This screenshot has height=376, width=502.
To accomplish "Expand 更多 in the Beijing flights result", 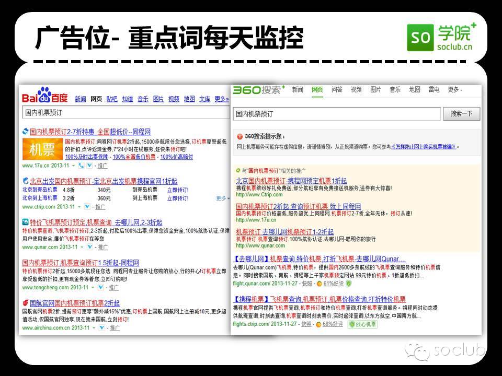I will (x=220, y=198).
